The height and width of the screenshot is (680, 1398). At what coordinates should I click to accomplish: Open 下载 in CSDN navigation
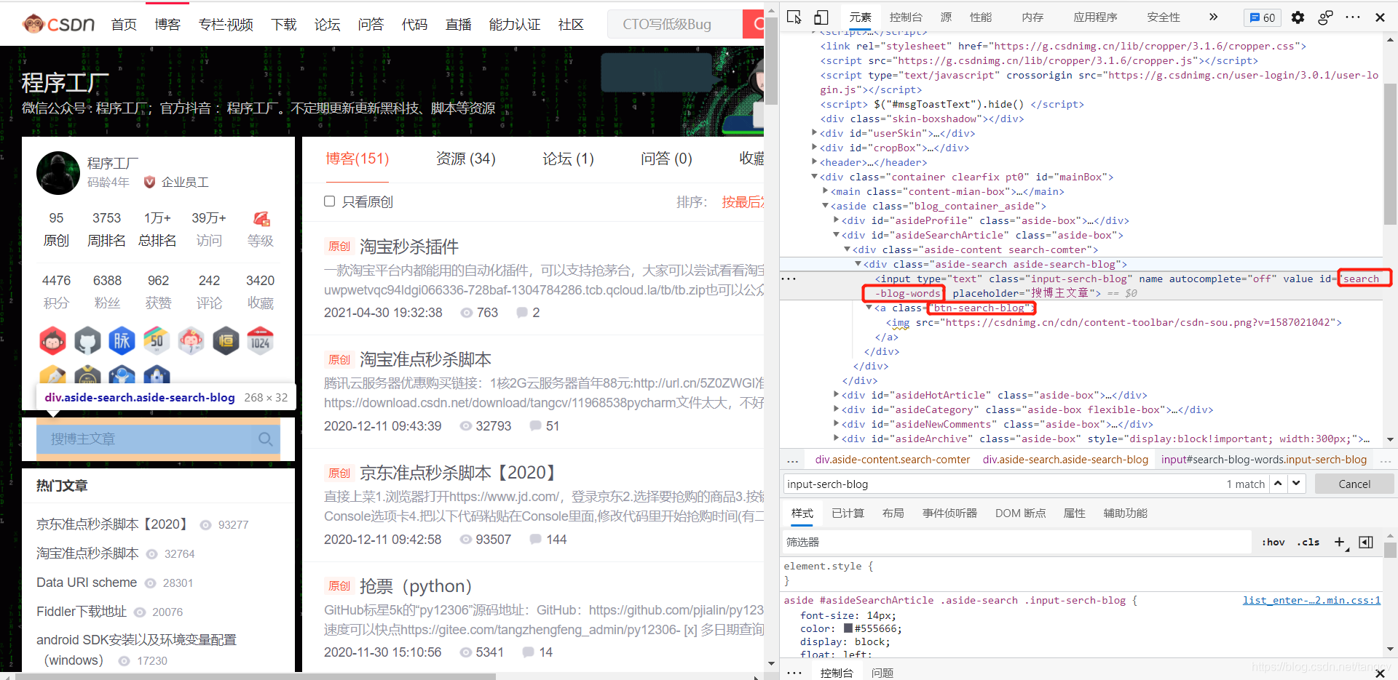point(284,25)
